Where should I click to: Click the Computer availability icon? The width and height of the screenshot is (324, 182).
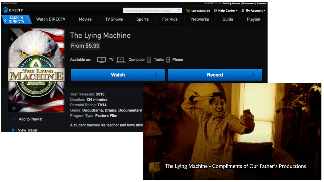coord(121,60)
